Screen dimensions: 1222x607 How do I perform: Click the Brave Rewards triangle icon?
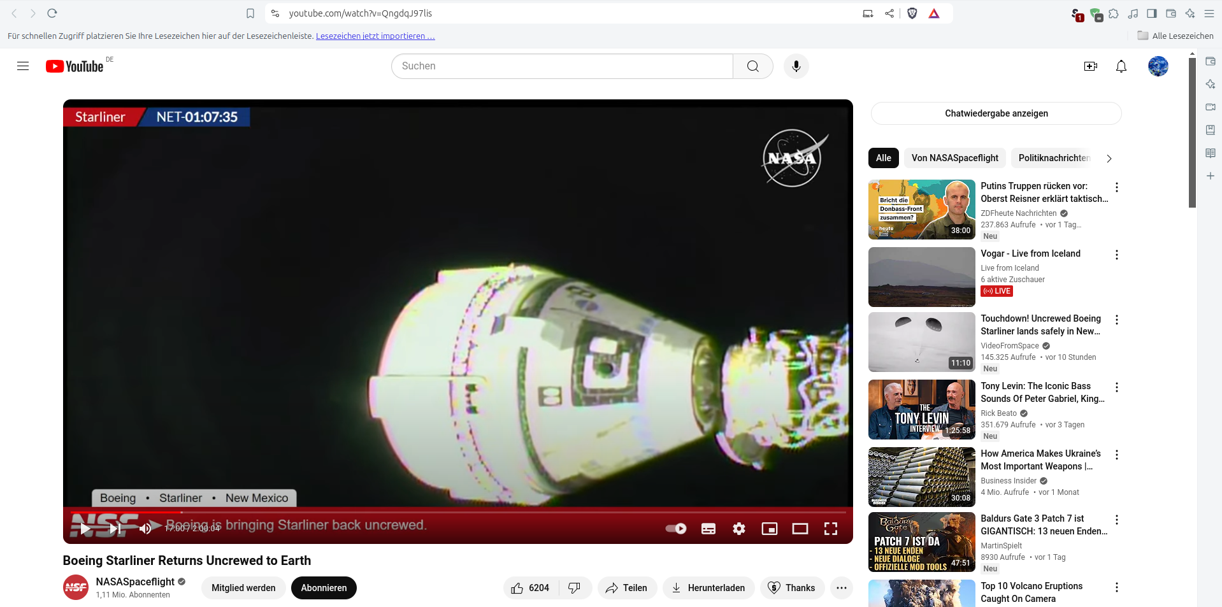(x=934, y=13)
